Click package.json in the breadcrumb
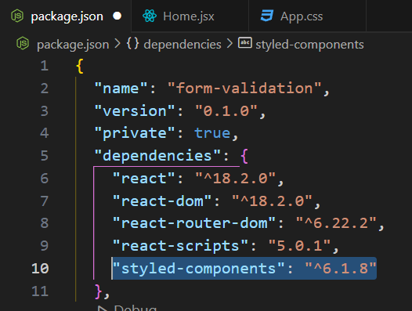This screenshot has height=311, width=412. (x=73, y=45)
